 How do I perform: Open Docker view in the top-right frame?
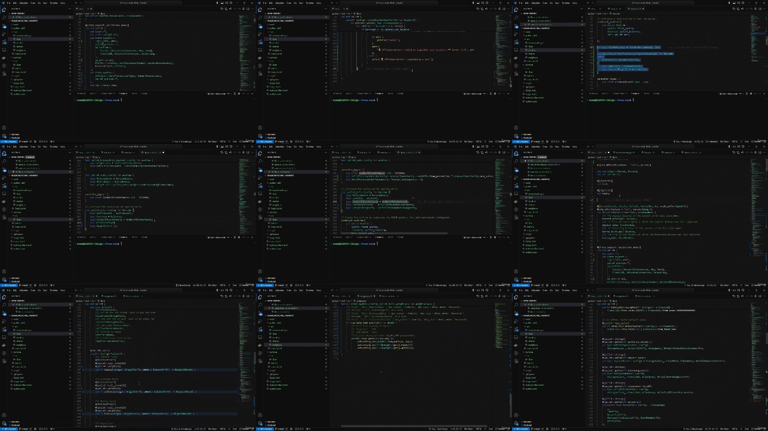pos(516,58)
